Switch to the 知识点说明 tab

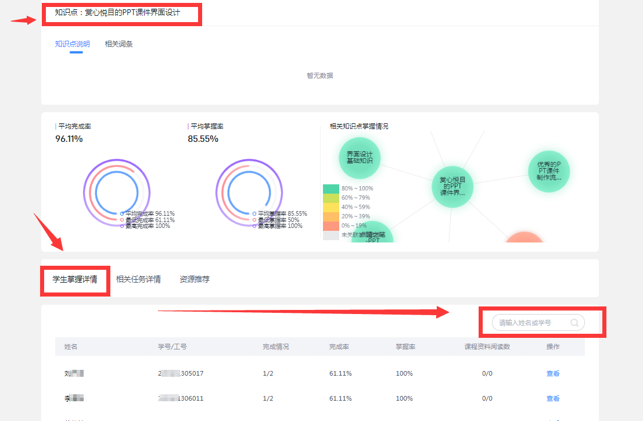coord(72,44)
